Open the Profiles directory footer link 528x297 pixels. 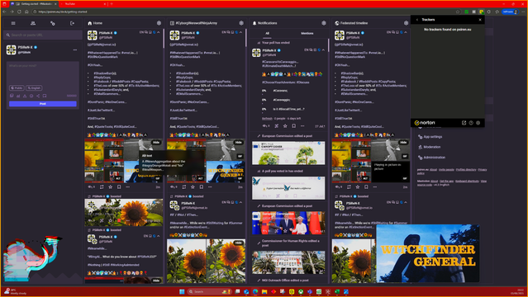click(x=466, y=169)
